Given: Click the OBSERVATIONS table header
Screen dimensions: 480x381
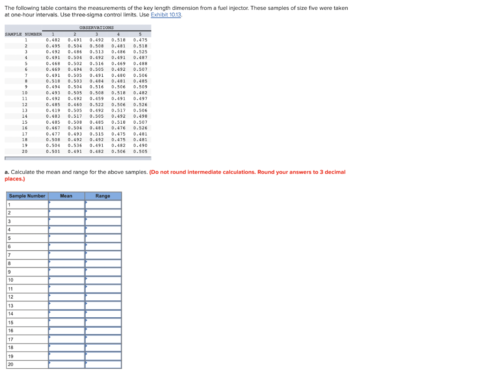Looking at the screenshot, I should pyautogui.click(x=97, y=28).
